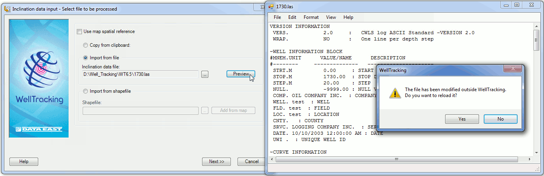
Task: Click the '~WELL INFORMATION BLOCK' line
Action: click(x=306, y=51)
